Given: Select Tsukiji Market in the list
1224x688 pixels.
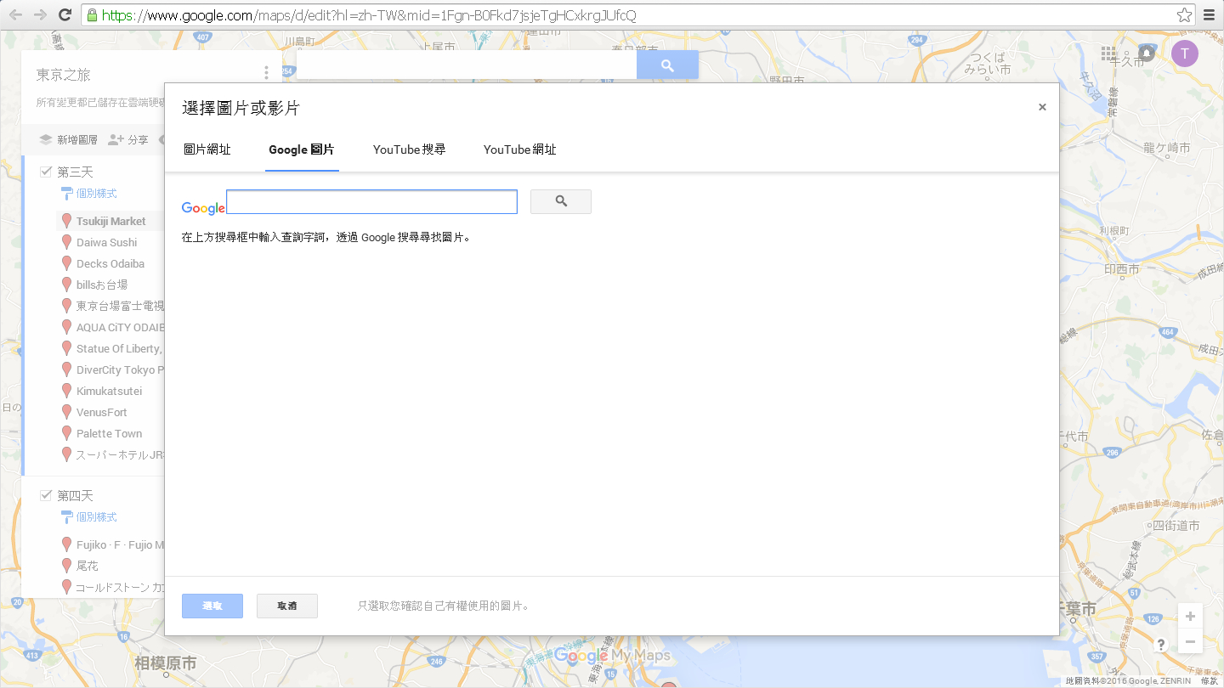Looking at the screenshot, I should click(111, 221).
